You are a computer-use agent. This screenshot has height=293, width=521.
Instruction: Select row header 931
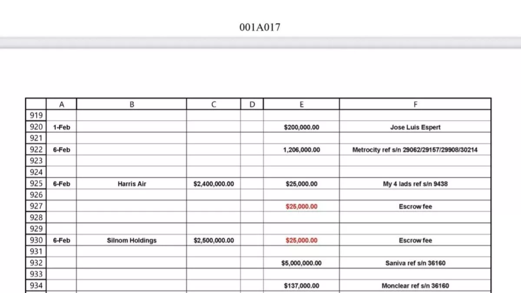click(x=36, y=251)
